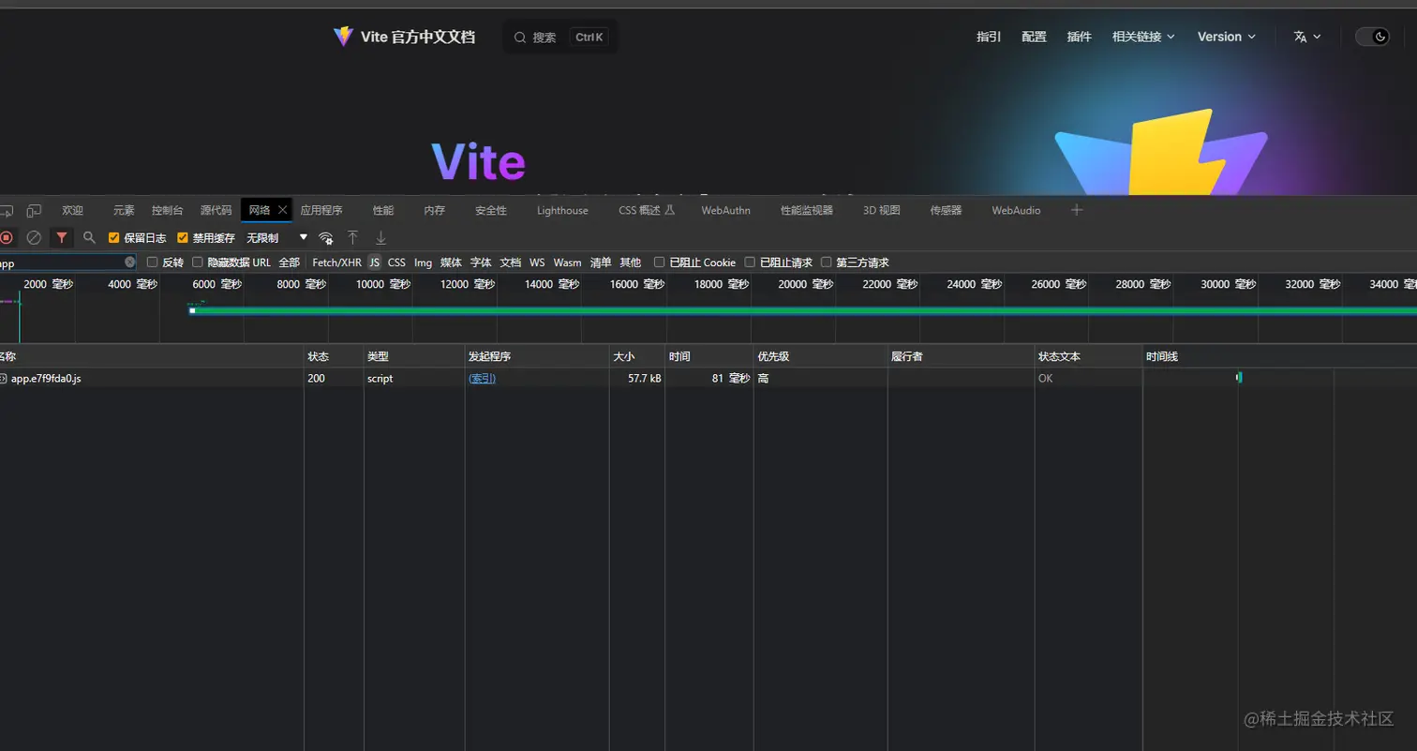Select the JS filter type
The width and height of the screenshot is (1417, 751).
374,263
